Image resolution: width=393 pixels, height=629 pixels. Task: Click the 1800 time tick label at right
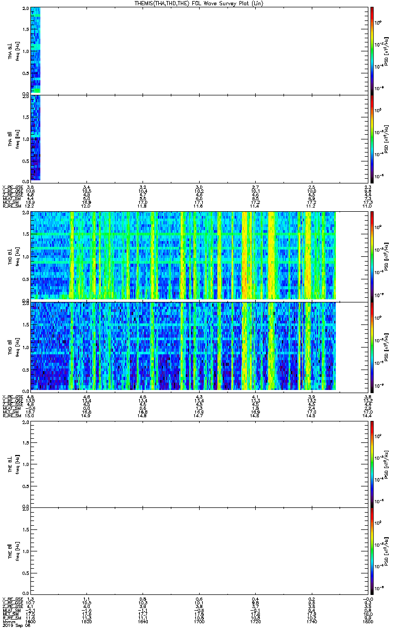click(x=368, y=621)
